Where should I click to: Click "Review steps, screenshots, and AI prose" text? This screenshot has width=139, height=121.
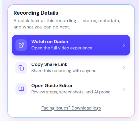[x=71, y=92]
